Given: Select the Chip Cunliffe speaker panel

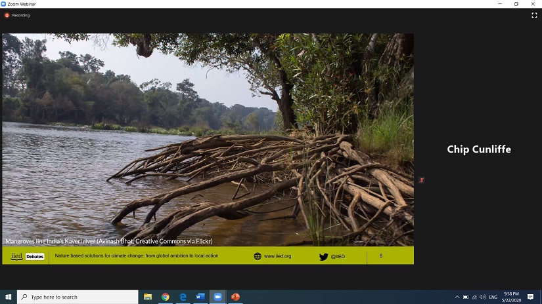Looking at the screenshot, I should pyautogui.click(x=478, y=149).
